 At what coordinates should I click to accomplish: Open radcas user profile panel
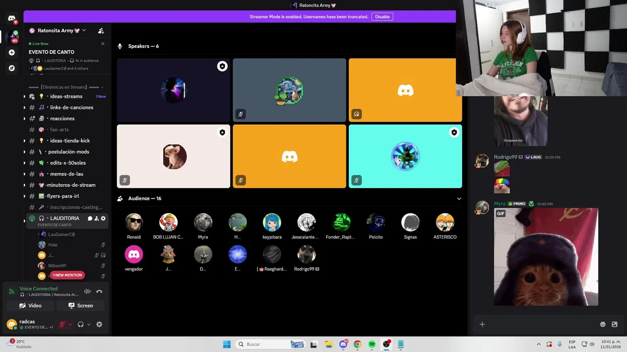pyautogui.click(x=30, y=324)
